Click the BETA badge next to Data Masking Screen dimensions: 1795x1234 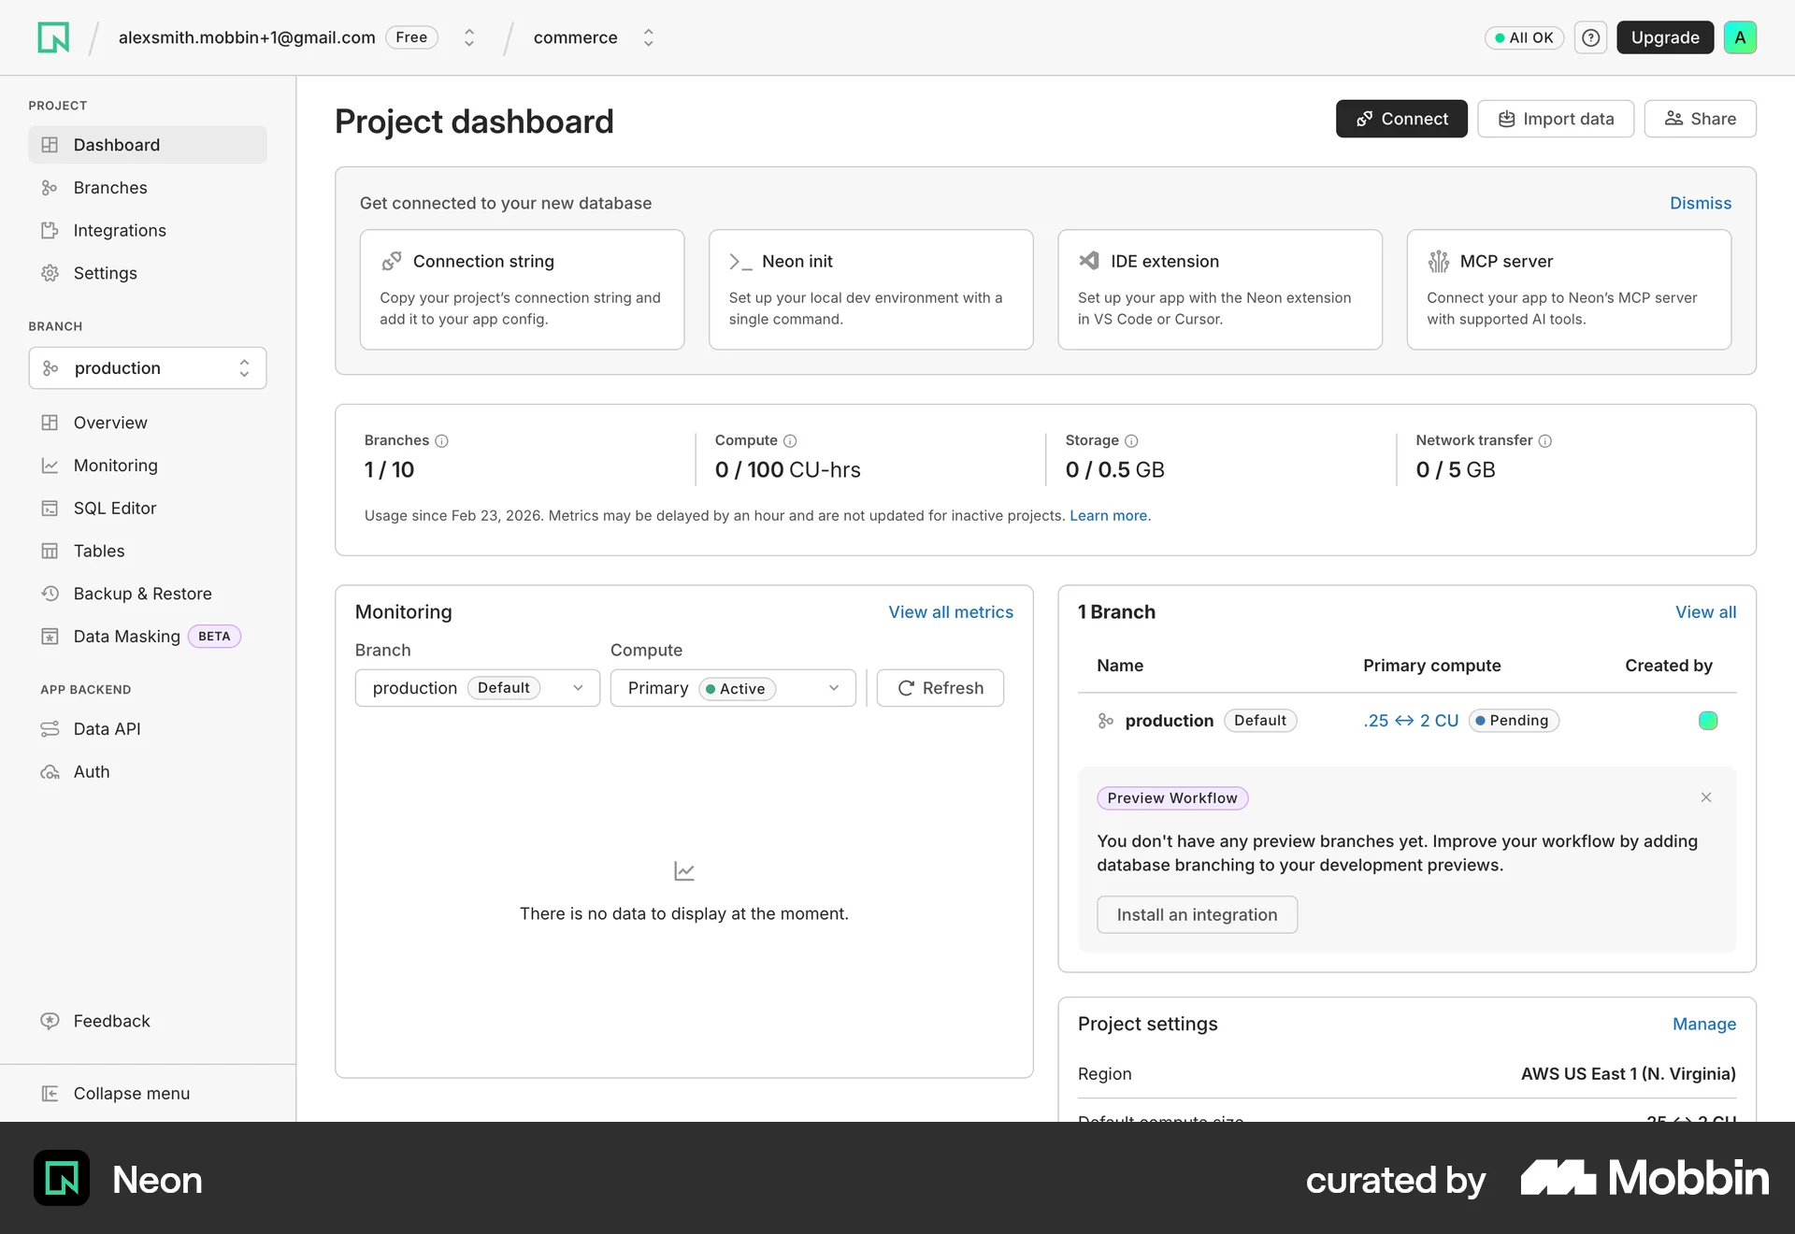tap(214, 637)
